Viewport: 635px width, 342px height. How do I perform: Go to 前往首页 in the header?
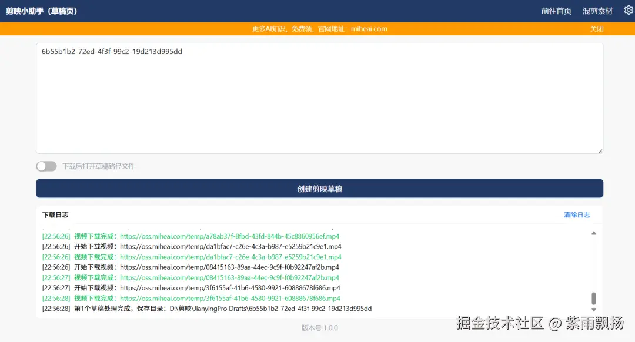(556, 11)
